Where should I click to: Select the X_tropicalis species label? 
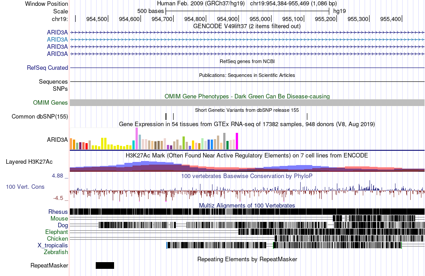click(x=53, y=246)
